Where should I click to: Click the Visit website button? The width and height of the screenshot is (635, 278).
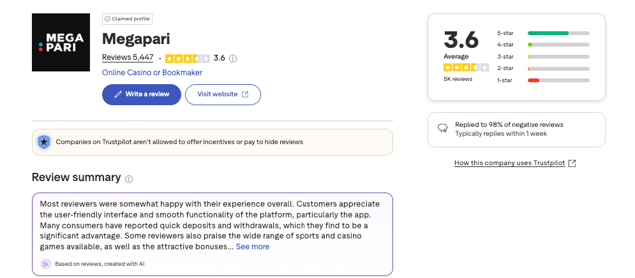[x=223, y=94]
